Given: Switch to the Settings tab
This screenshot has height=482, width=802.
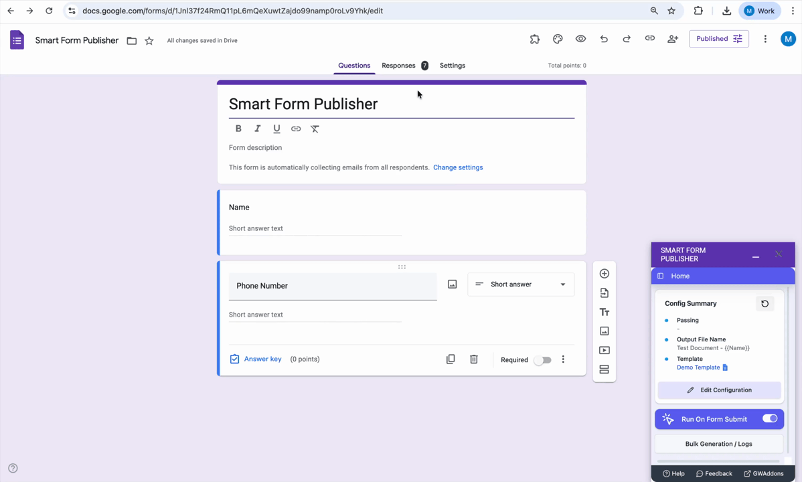Looking at the screenshot, I should [x=452, y=66].
